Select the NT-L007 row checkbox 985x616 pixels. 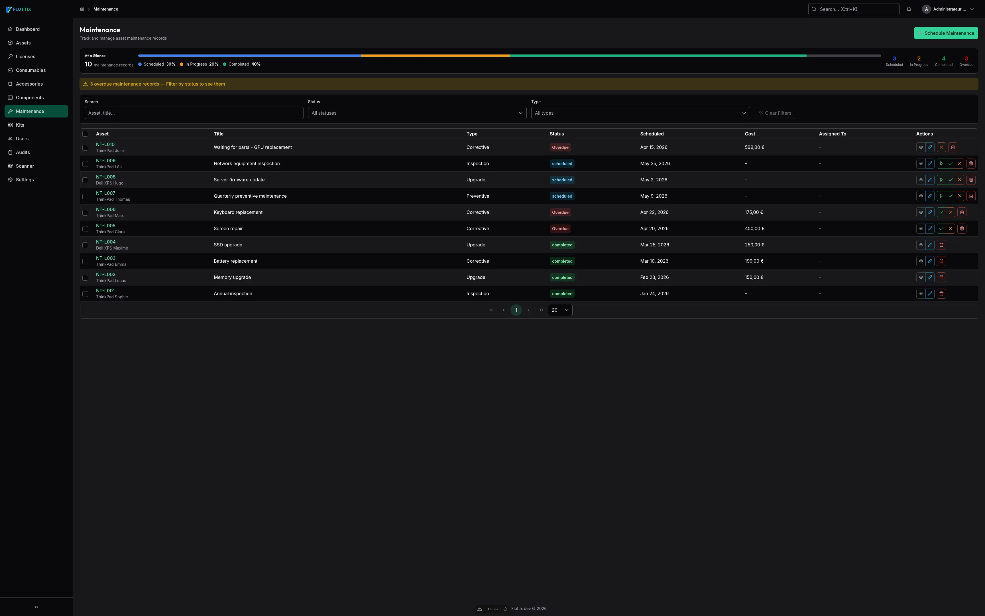tap(85, 196)
